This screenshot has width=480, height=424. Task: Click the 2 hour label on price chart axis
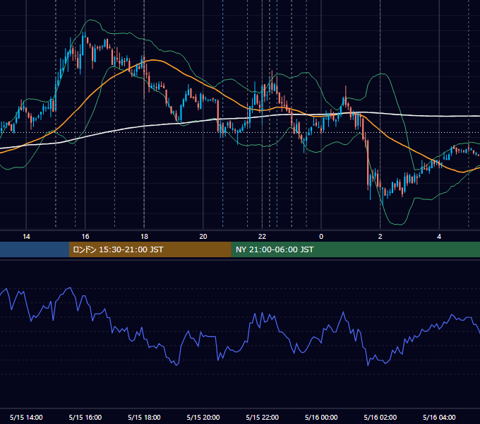tap(380, 237)
